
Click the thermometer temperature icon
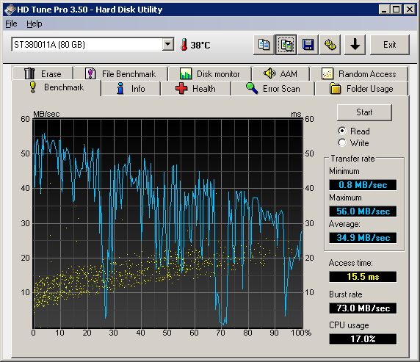[184, 45]
